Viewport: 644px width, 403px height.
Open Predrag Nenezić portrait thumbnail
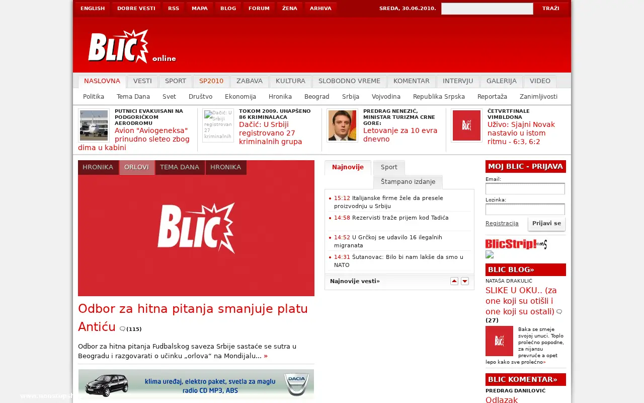342,125
